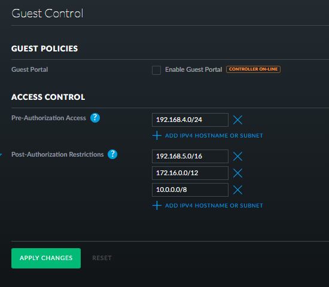329x287 pixels.
Task: Remove the 192.168.5.0/16 restriction entry
Action: click(237, 156)
